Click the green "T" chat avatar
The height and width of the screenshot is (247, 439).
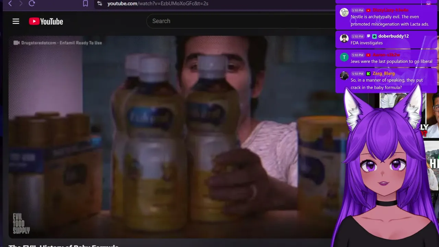pyautogui.click(x=344, y=57)
